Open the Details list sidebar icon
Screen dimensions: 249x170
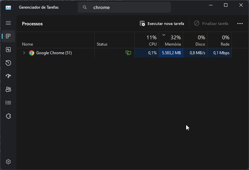coord(8,103)
